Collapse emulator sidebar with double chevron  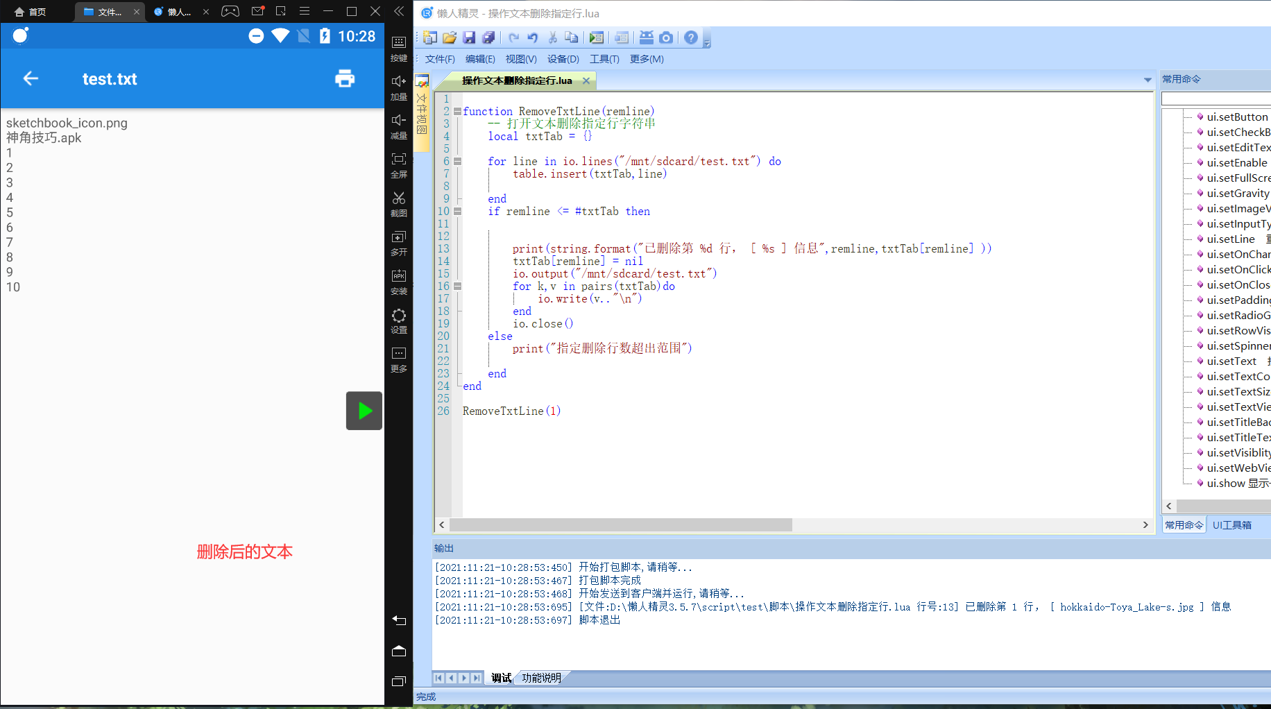[x=399, y=11]
